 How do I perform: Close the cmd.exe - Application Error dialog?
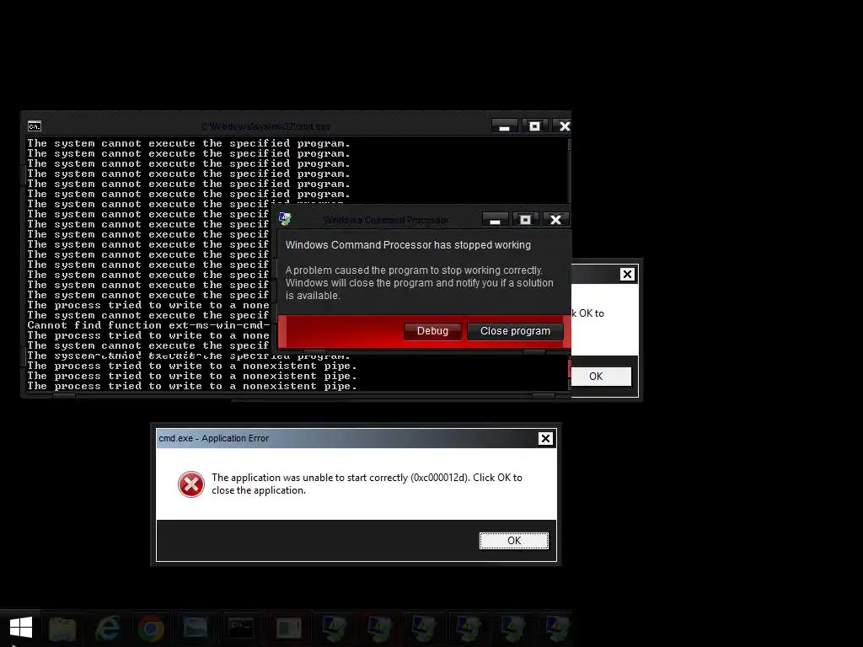545,438
